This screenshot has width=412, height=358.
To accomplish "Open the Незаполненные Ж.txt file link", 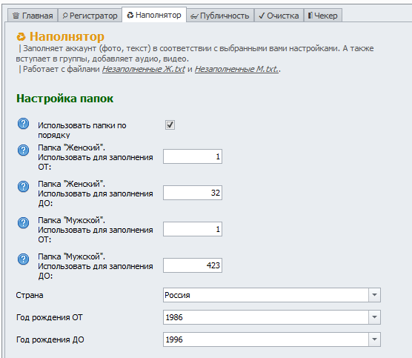I will [144, 69].
